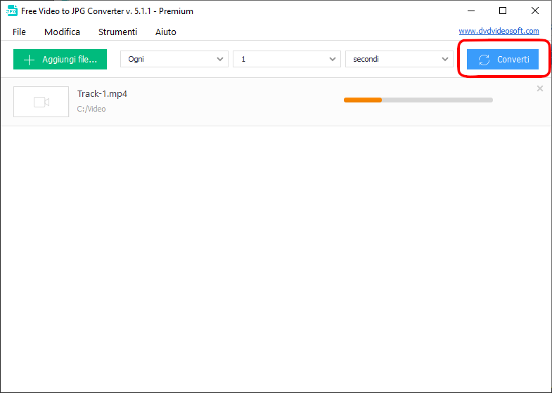Viewport: 552px width, 393px height.
Task: Open the Strumenti menu
Action: click(x=117, y=32)
